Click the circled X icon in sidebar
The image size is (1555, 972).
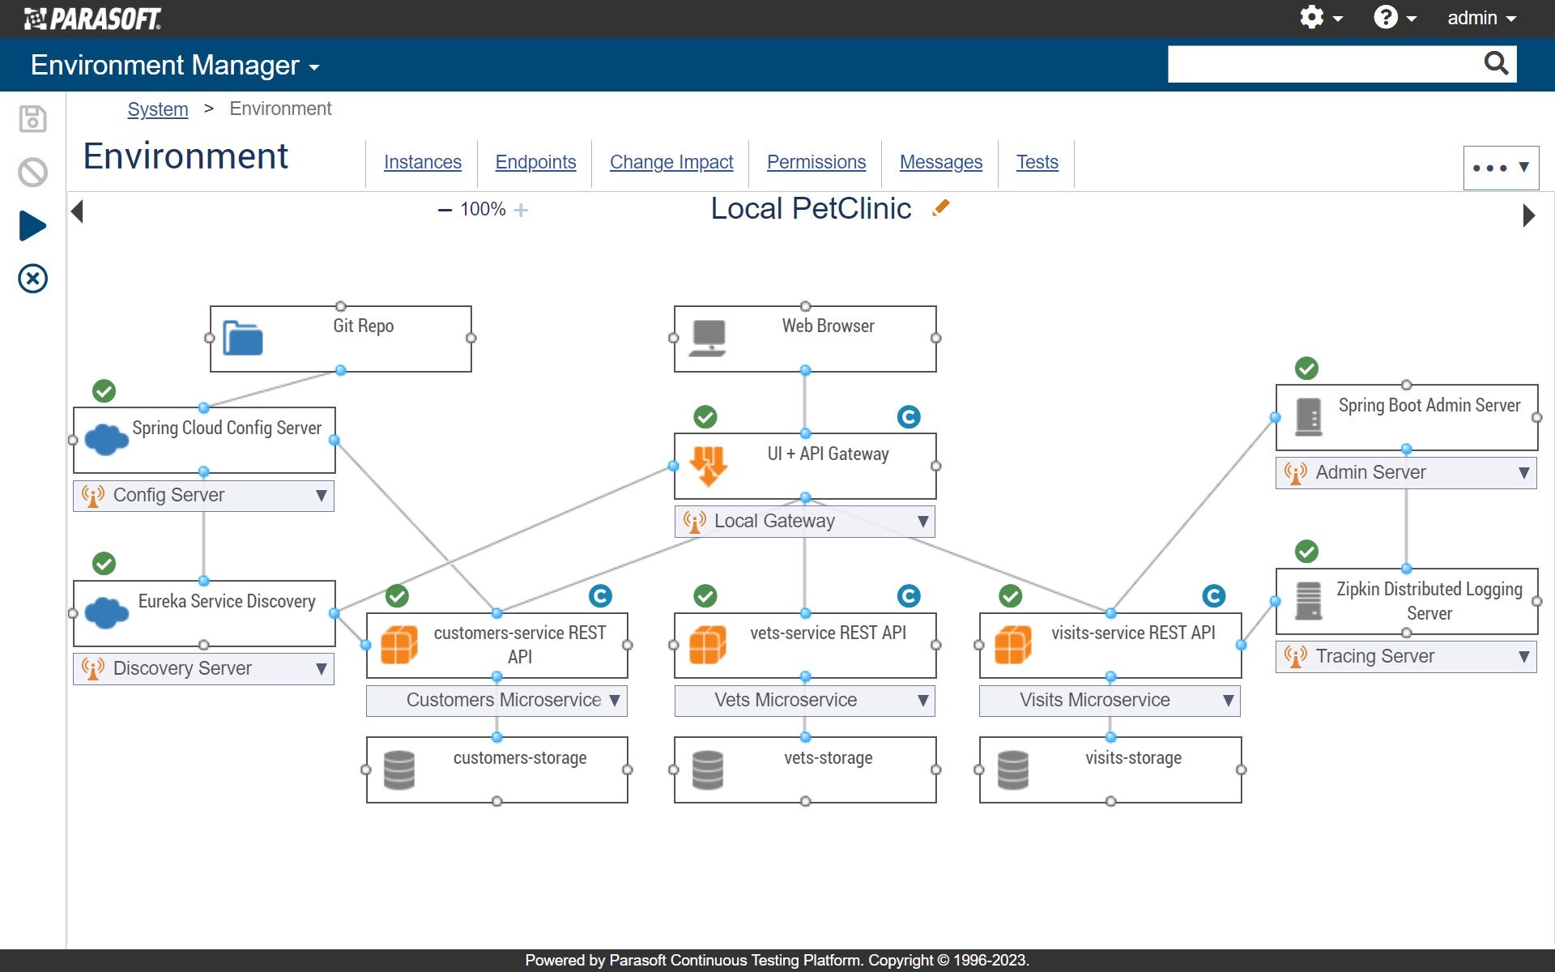tap(32, 279)
